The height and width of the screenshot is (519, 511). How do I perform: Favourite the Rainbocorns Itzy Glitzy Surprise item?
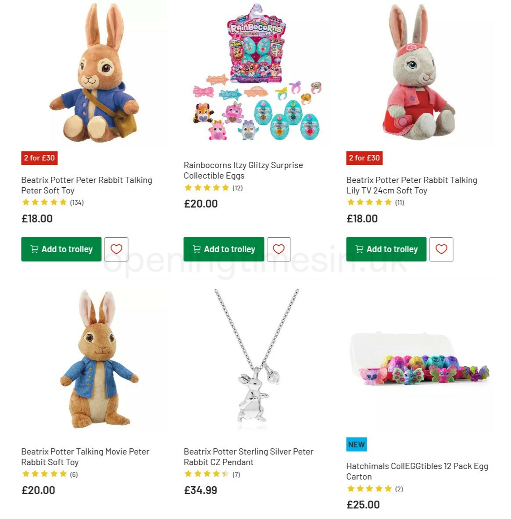click(x=279, y=249)
